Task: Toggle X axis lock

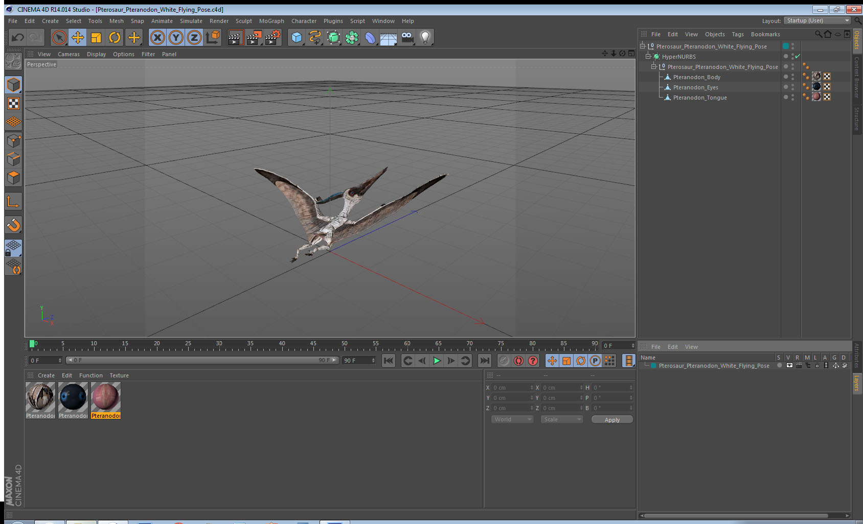Action: tap(158, 37)
